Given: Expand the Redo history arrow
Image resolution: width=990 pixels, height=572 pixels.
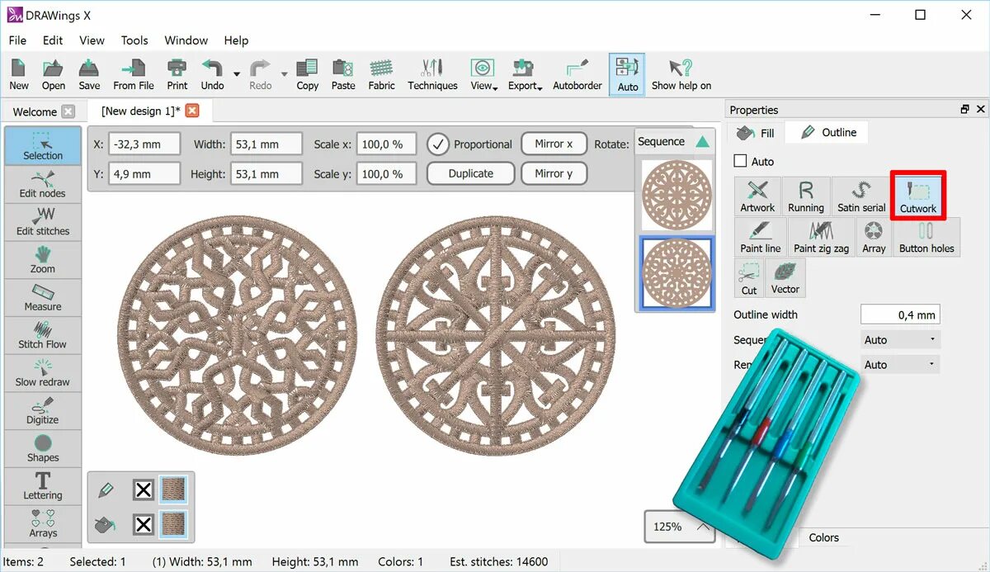Looking at the screenshot, I should tap(285, 74).
